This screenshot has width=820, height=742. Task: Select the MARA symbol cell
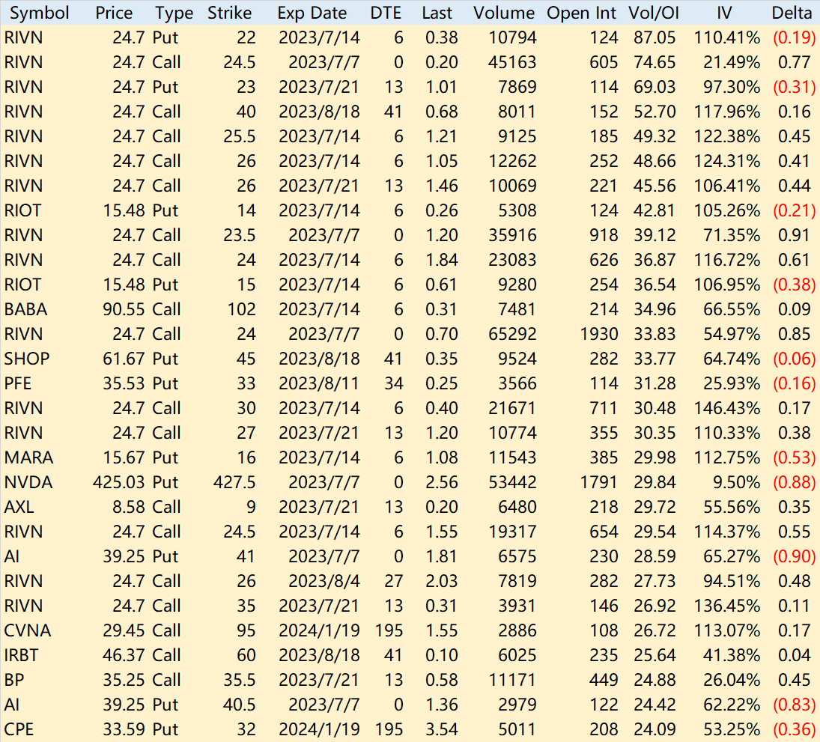coord(28,457)
